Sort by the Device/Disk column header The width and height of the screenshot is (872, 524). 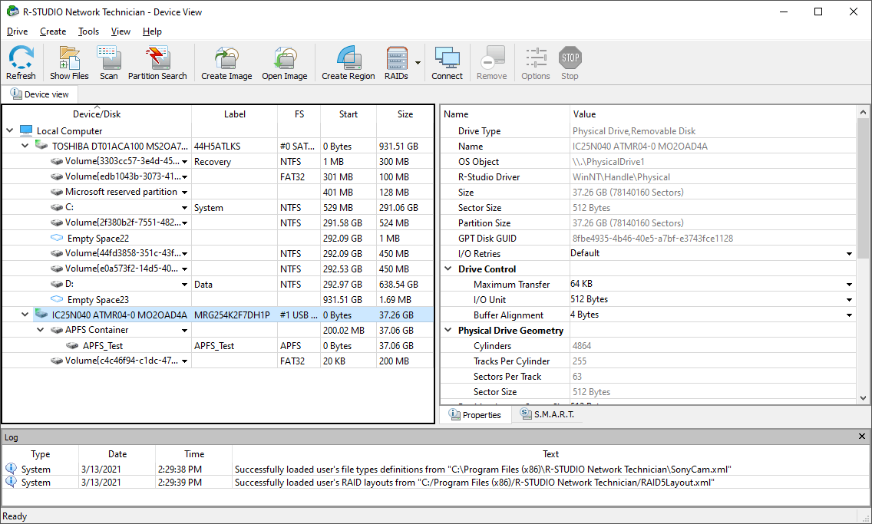pos(97,114)
